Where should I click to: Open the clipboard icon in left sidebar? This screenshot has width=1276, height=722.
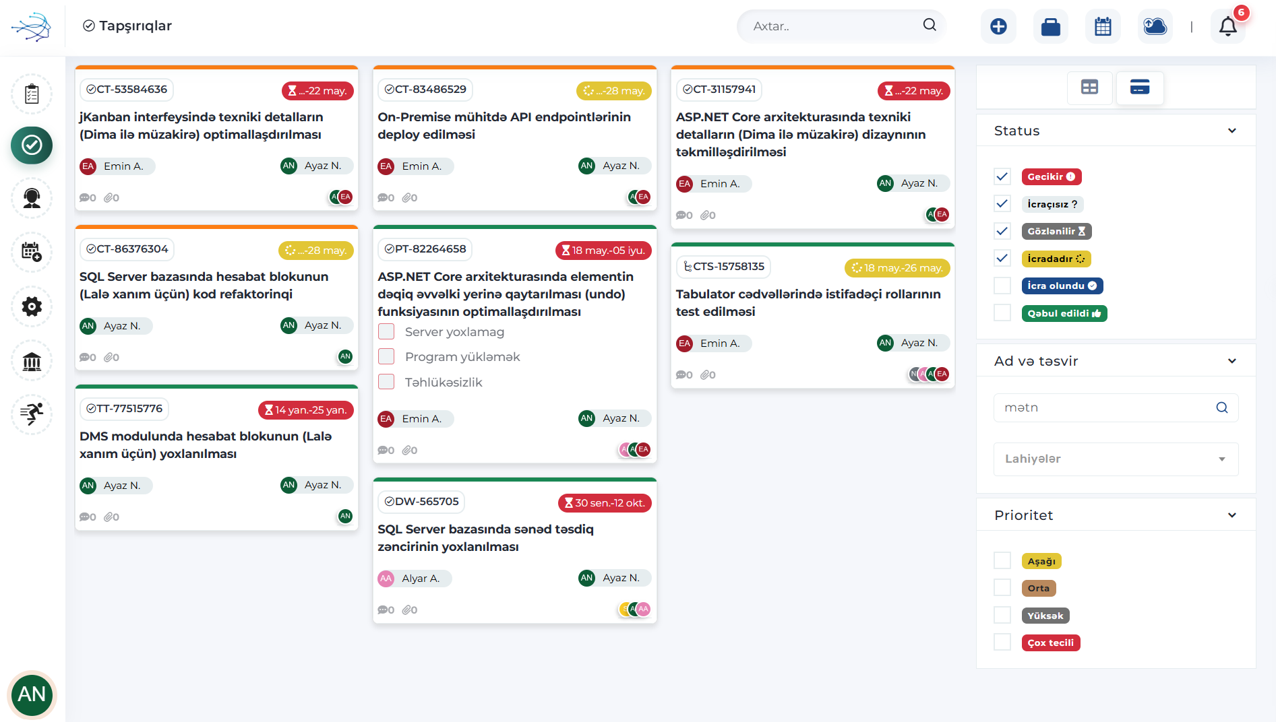[x=32, y=94]
